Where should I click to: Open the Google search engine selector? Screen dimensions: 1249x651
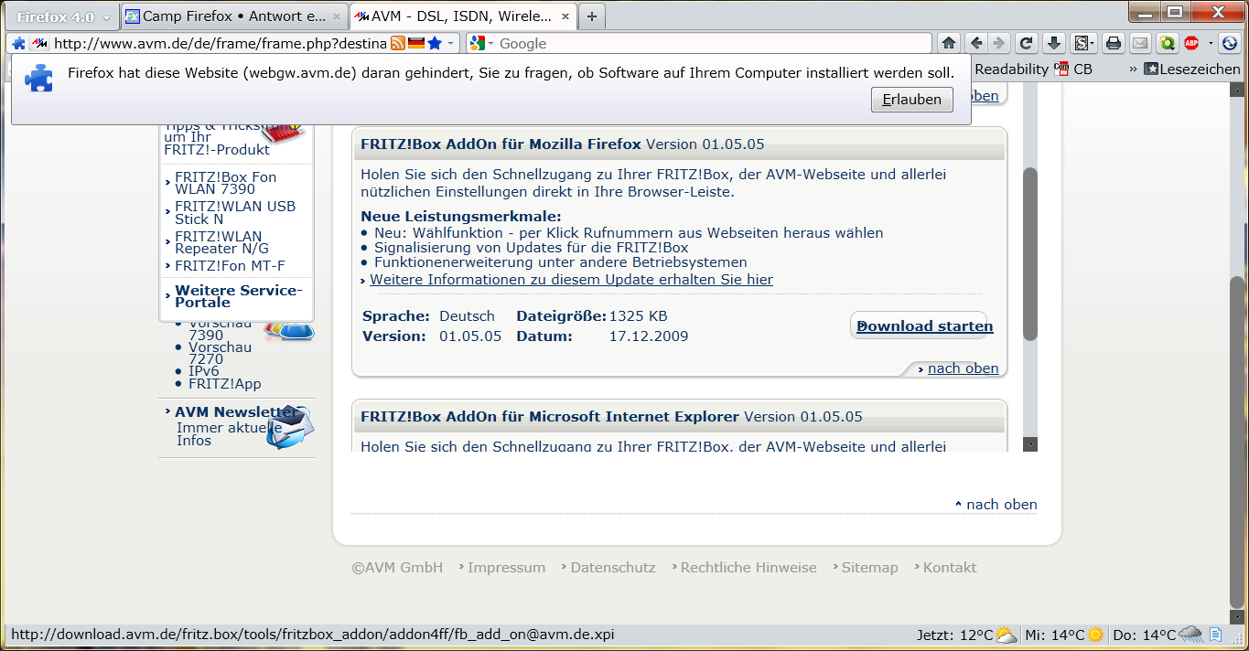(x=482, y=43)
